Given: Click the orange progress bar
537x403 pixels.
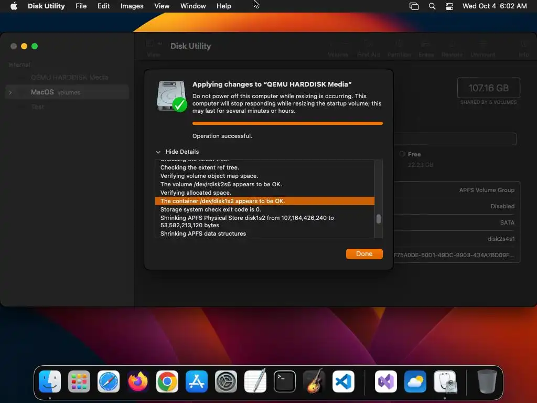Looking at the screenshot, I should pyautogui.click(x=287, y=123).
